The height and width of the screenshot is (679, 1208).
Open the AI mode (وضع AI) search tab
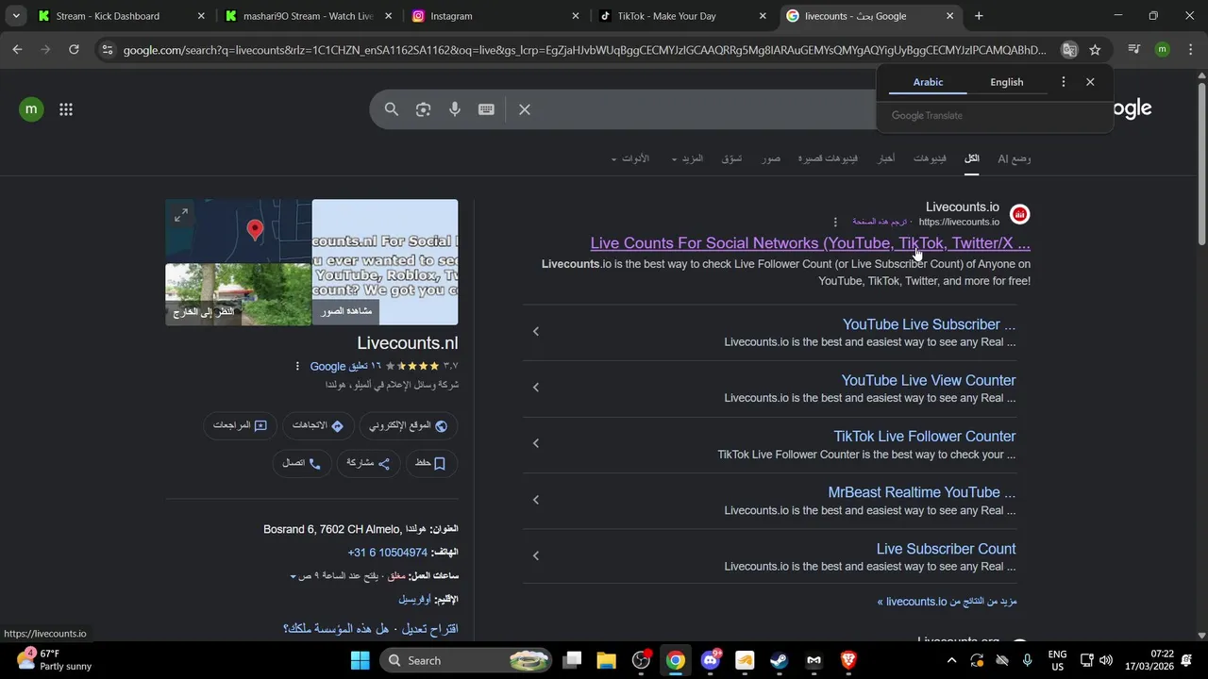1014,158
